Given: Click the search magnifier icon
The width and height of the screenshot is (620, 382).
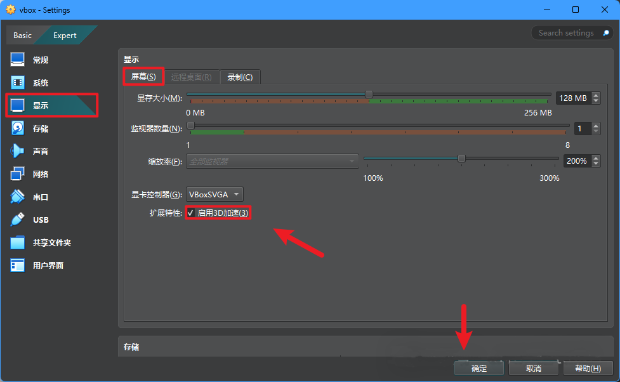Looking at the screenshot, I should click(x=606, y=33).
